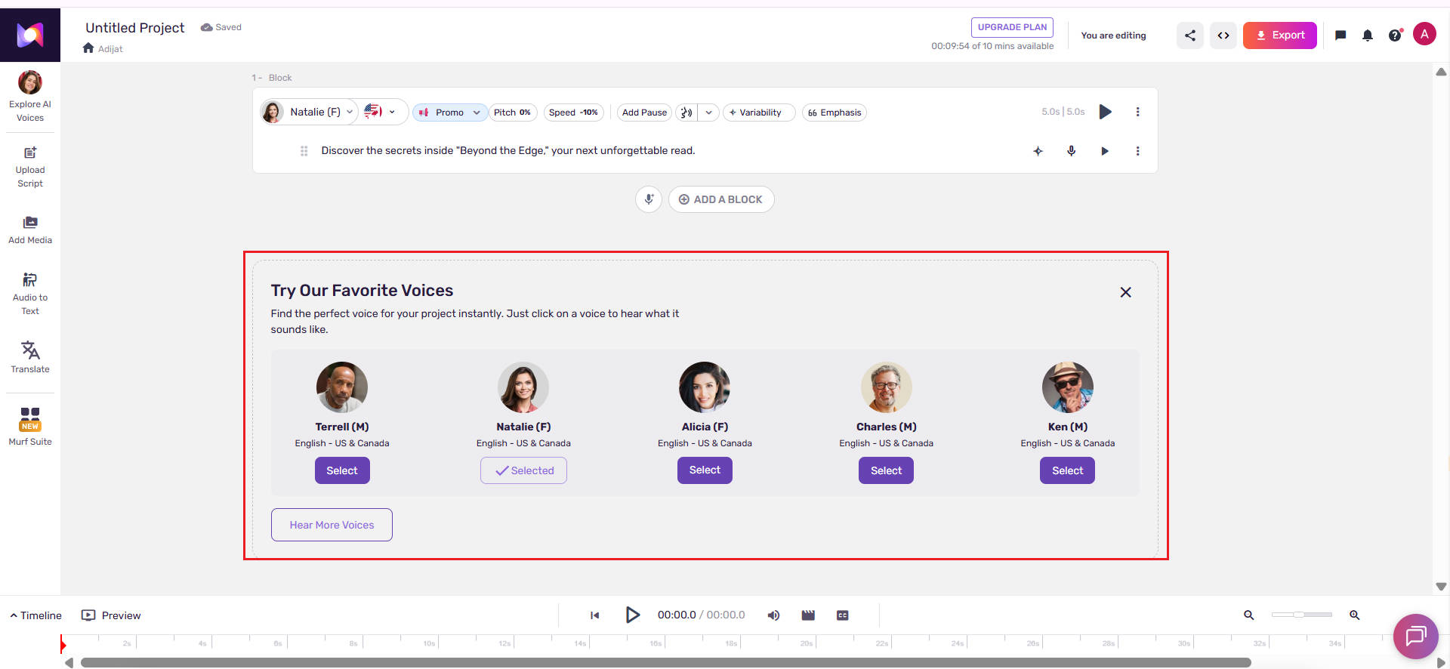The height and width of the screenshot is (669, 1450).
Task: Click the share project icon
Action: tap(1190, 35)
